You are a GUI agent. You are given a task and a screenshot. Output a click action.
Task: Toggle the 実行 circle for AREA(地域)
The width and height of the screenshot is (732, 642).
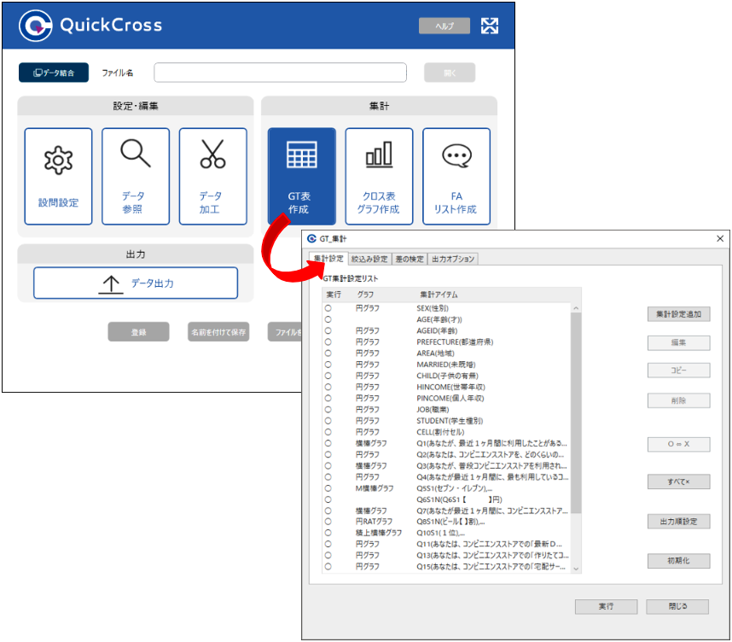tap(328, 353)
